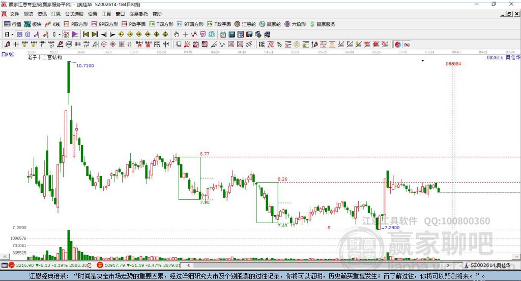521x281 pixels.
Task: Open the 赢家轮 wheel tool
Action: click(x=270, y=24)
